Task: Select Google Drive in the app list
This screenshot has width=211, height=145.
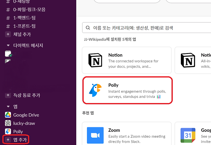Action: (x=26, y=115)
